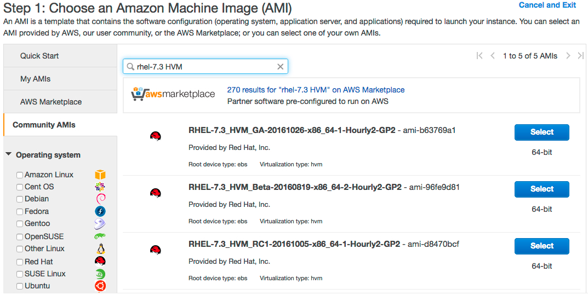Open the My AMIs tab
The height and width of the screenshot is (295, 588).
point(35,79)
